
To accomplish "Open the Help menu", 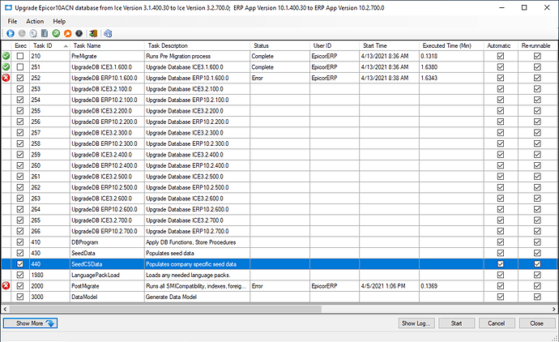I will tap(59, 21).
